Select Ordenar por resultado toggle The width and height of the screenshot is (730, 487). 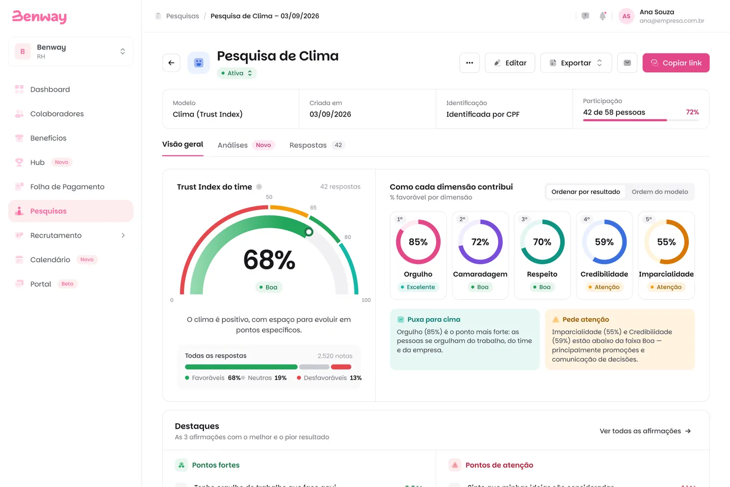tap(586, 192)
